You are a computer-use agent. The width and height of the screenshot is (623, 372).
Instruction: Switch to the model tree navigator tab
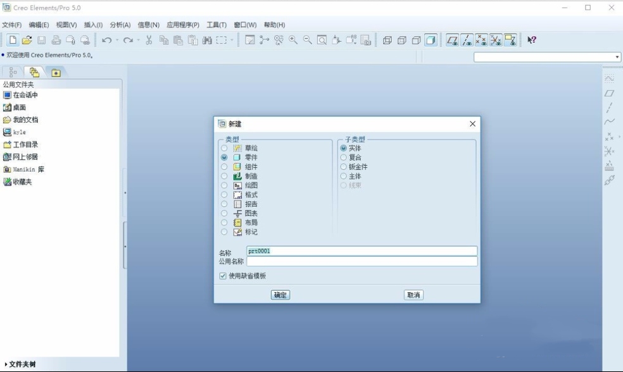pyautogui.click(x=13, y=72)
